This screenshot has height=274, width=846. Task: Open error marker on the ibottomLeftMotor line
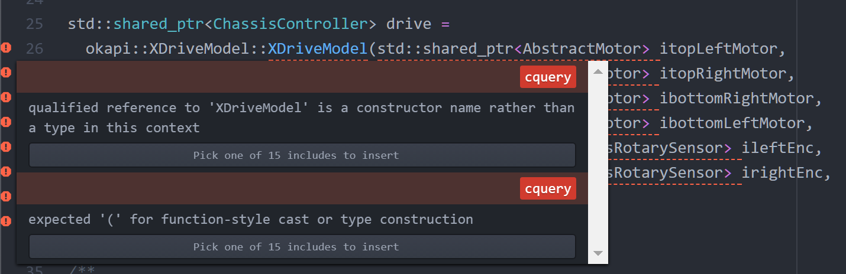tap(6, 122)
